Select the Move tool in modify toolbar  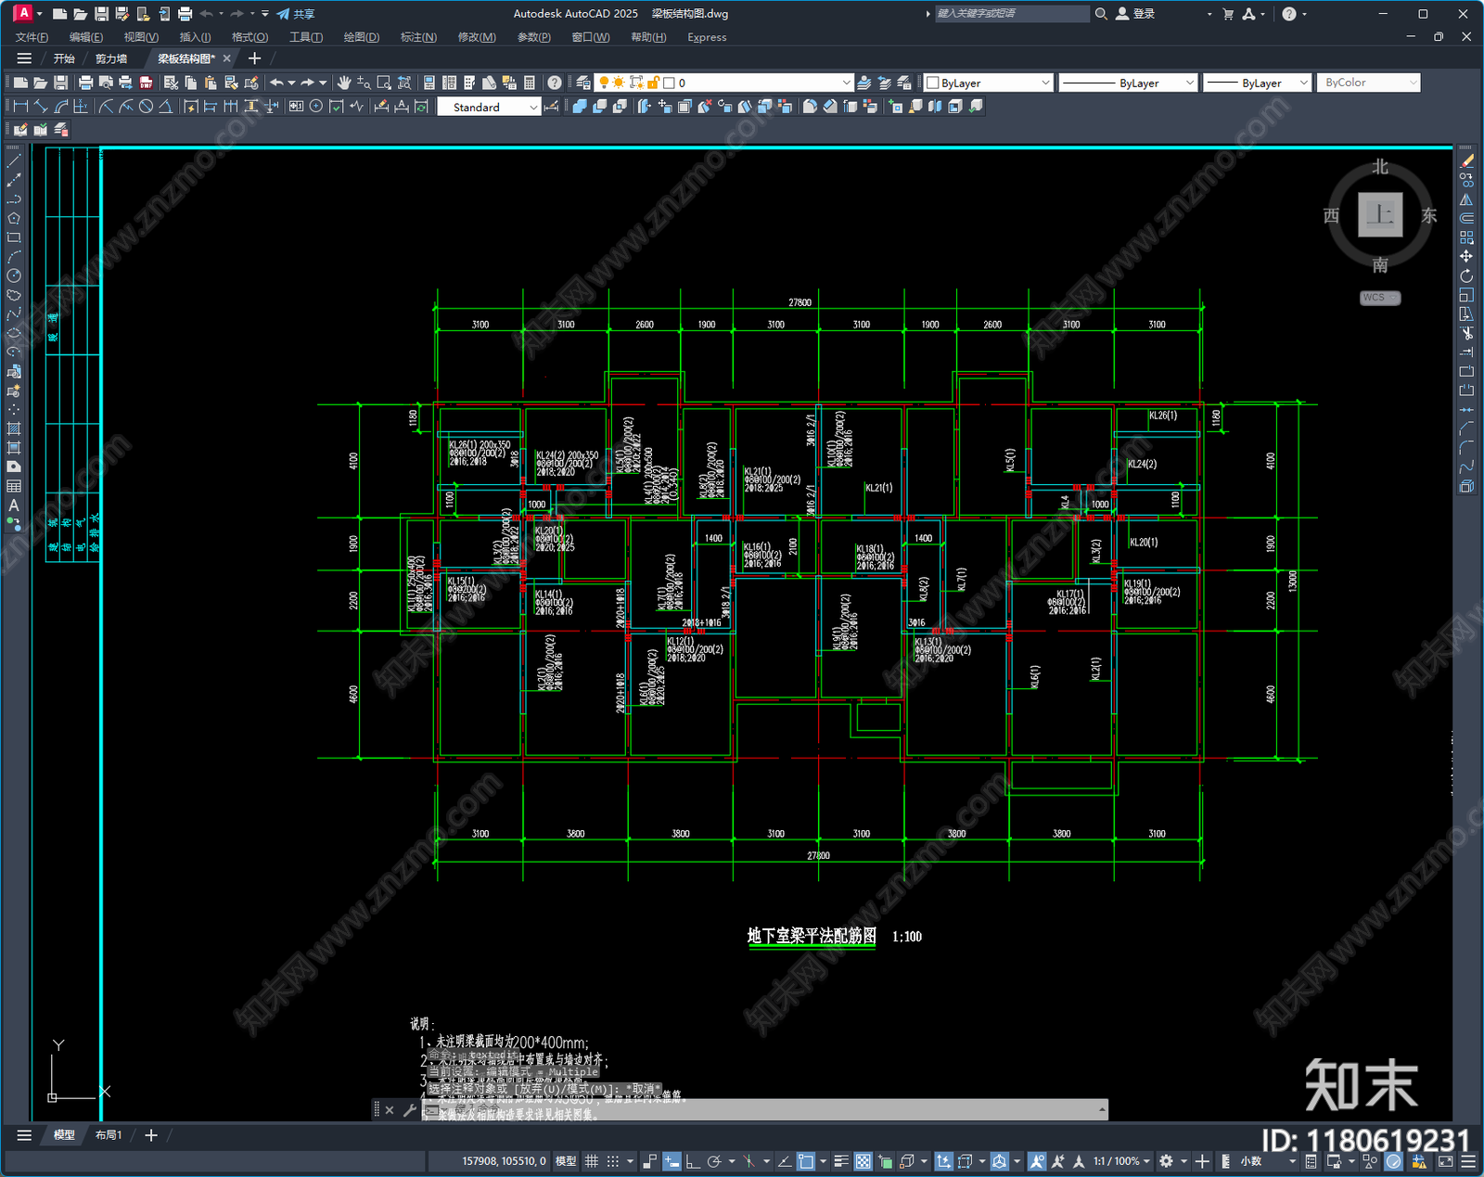pos(1466,256)
